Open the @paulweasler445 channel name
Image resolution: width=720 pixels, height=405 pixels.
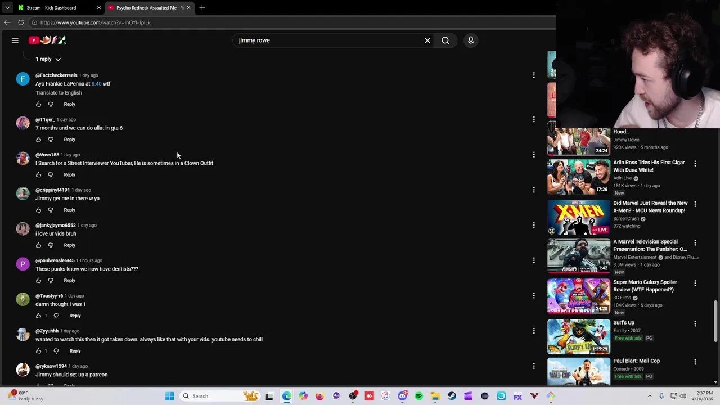[x=55, y=260]
